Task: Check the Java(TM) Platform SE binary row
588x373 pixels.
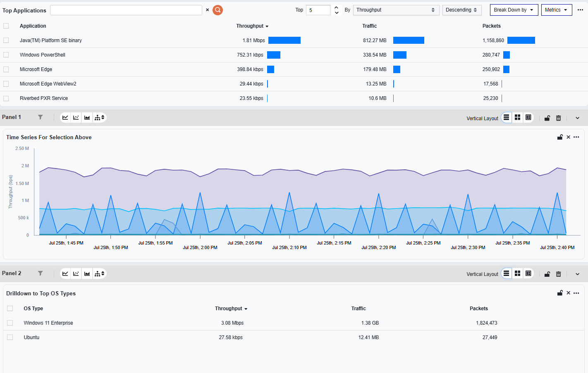Action: (x=6, y=40)
